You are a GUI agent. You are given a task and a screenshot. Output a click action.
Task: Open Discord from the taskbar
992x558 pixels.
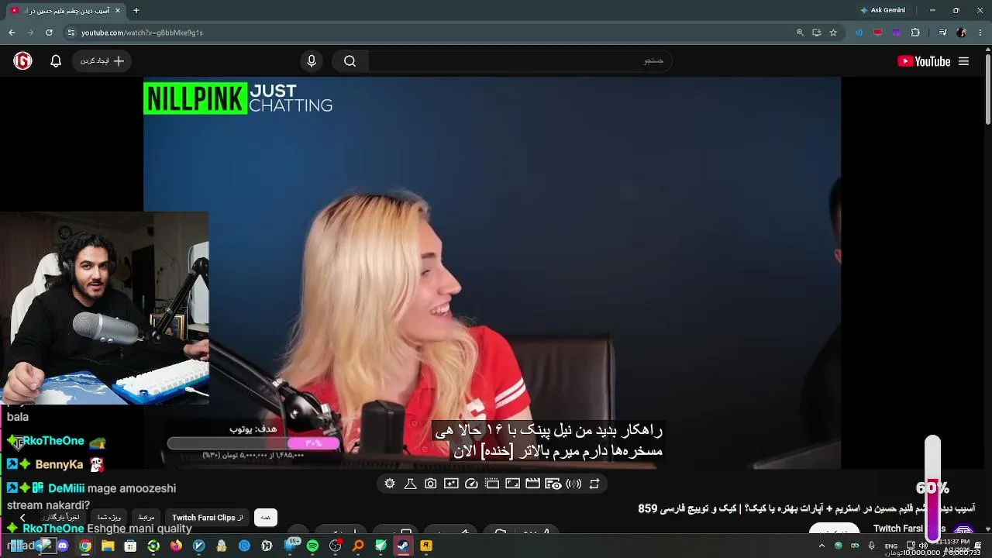coord(63,546)
